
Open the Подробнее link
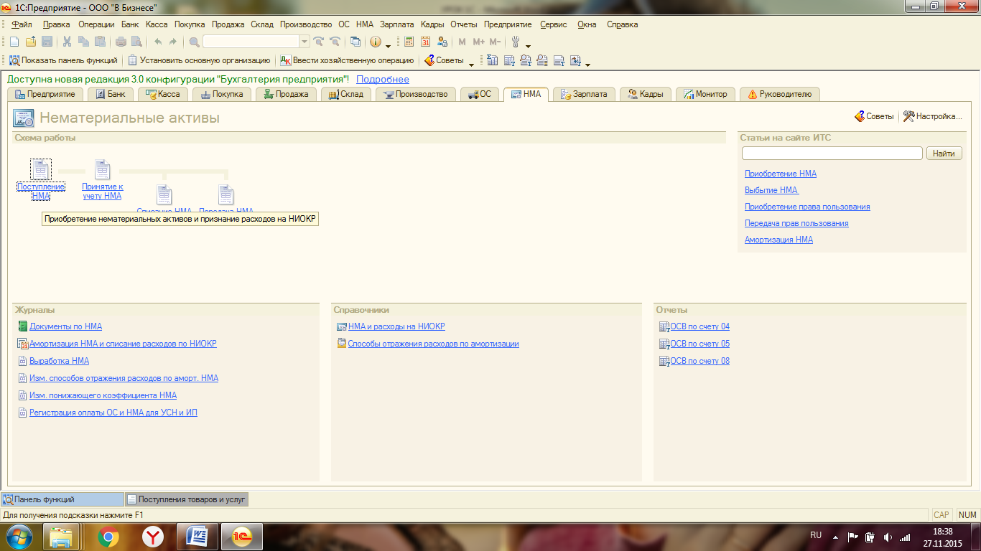pyautogui.click(x=383, y=80)
